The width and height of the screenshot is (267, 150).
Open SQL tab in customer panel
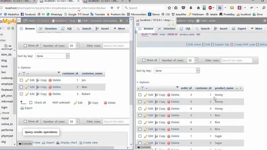pyautogui.click(x=67, y=29)
